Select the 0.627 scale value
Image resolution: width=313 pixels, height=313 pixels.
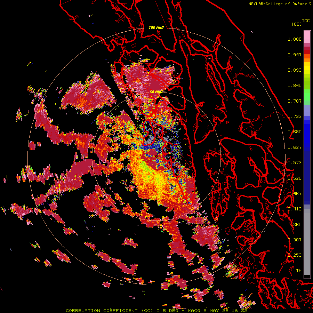(x=295, y=147)
